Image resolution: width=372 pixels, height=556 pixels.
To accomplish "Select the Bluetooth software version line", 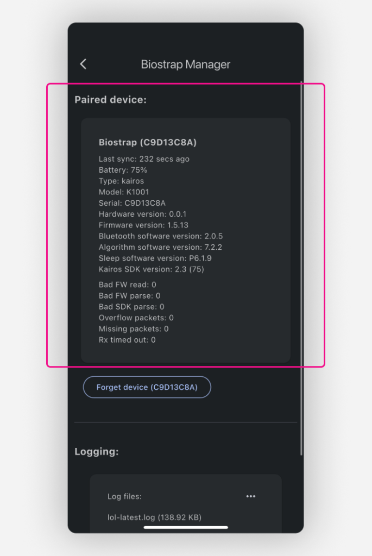I will click(161, 236).
